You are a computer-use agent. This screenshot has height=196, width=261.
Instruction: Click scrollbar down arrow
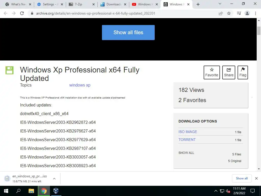(259, 169)
